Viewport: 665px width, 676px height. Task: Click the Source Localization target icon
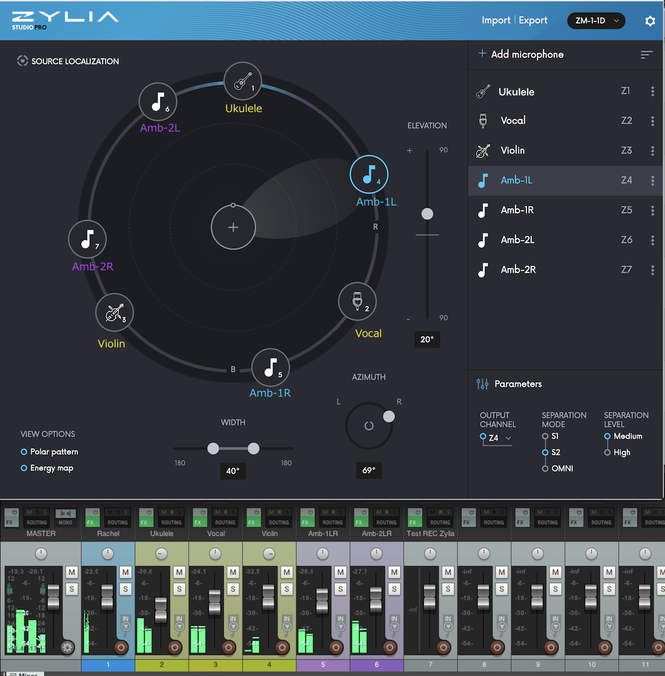23,61
